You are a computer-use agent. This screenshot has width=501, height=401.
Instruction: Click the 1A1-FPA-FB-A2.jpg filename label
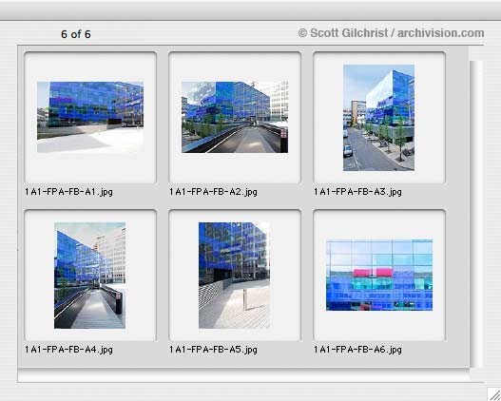click(213, 192)
